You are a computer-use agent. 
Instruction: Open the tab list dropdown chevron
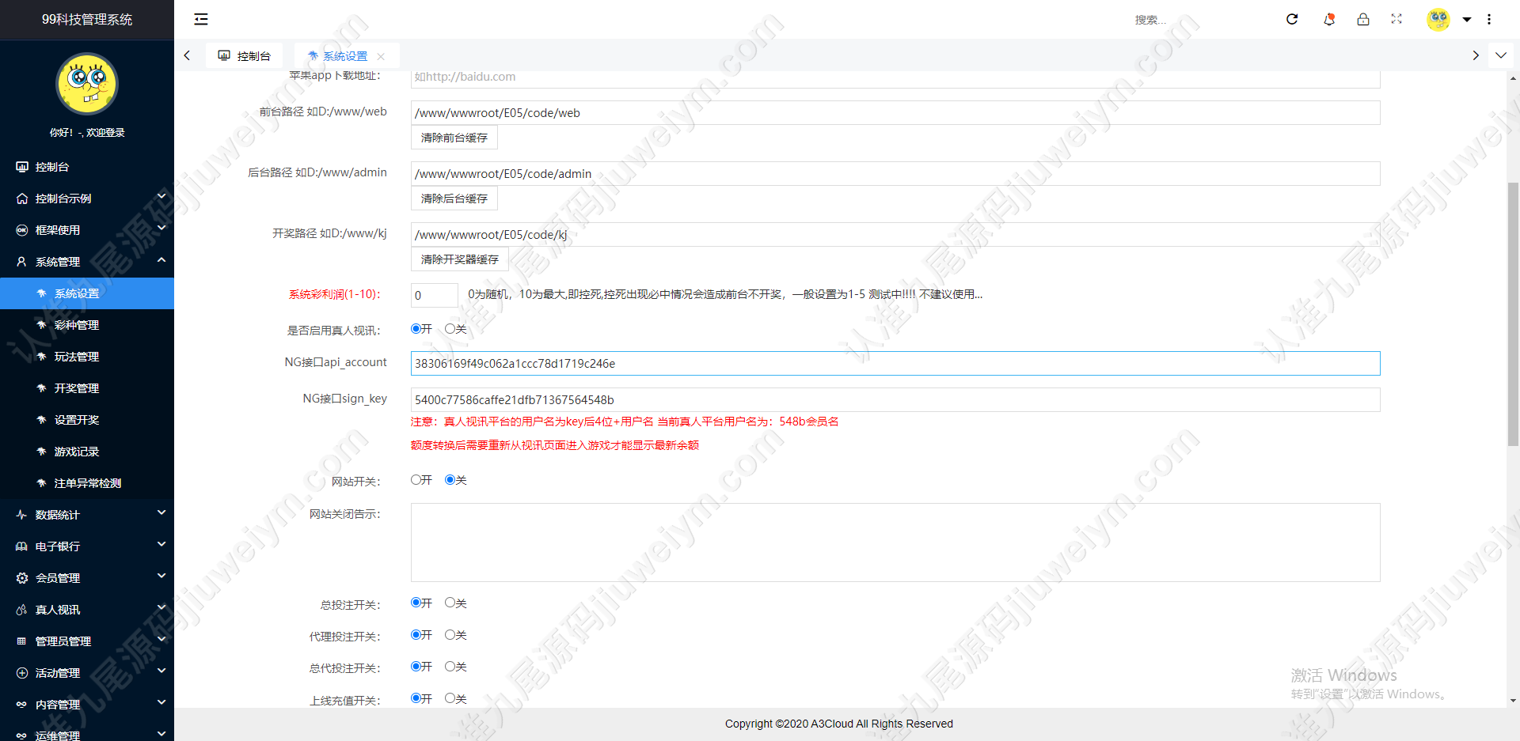(1501, 55)
